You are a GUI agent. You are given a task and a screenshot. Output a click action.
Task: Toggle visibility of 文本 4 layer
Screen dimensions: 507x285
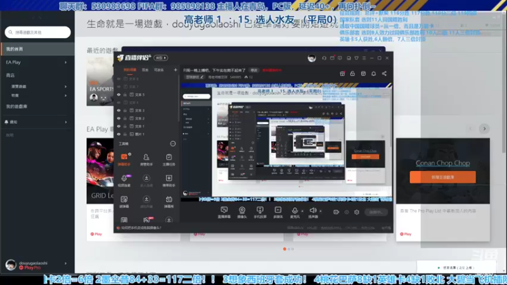[119, 103]
